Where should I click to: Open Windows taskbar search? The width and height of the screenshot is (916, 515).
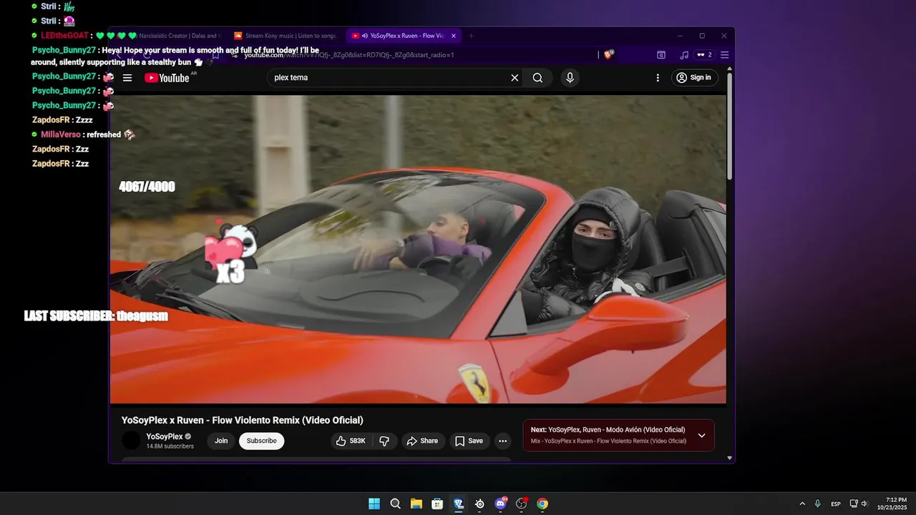tap(395, 504)
